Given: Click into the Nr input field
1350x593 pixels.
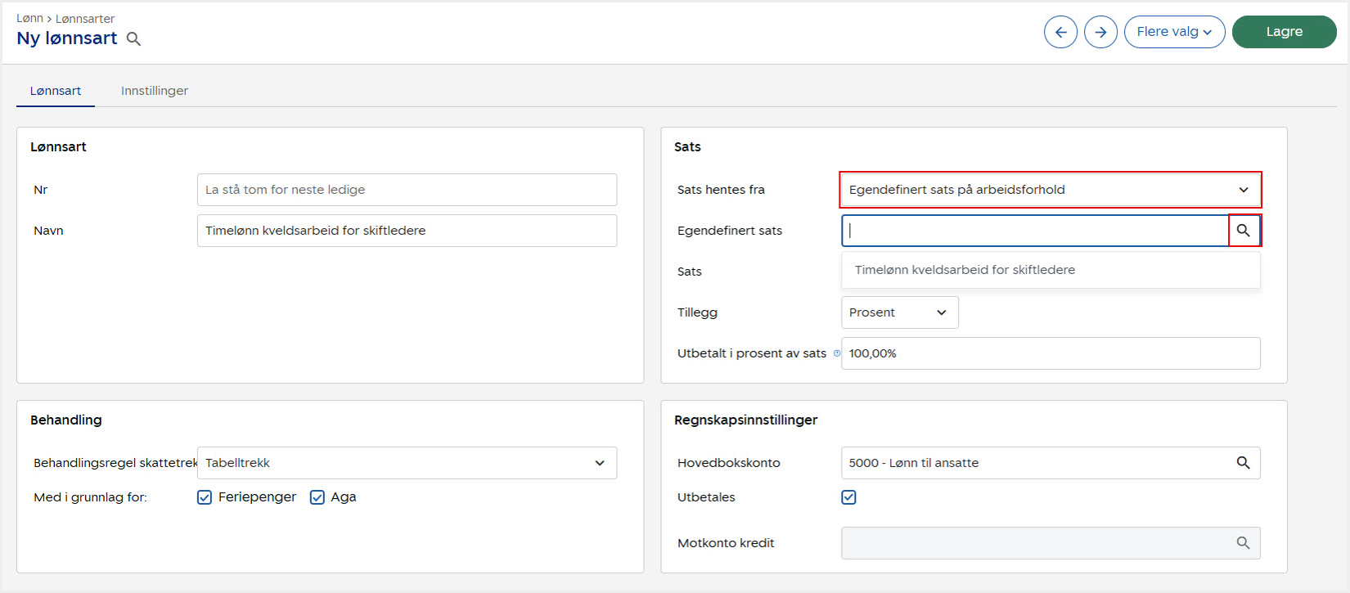Looking at the screenshot, I should (x=407, y=190).
